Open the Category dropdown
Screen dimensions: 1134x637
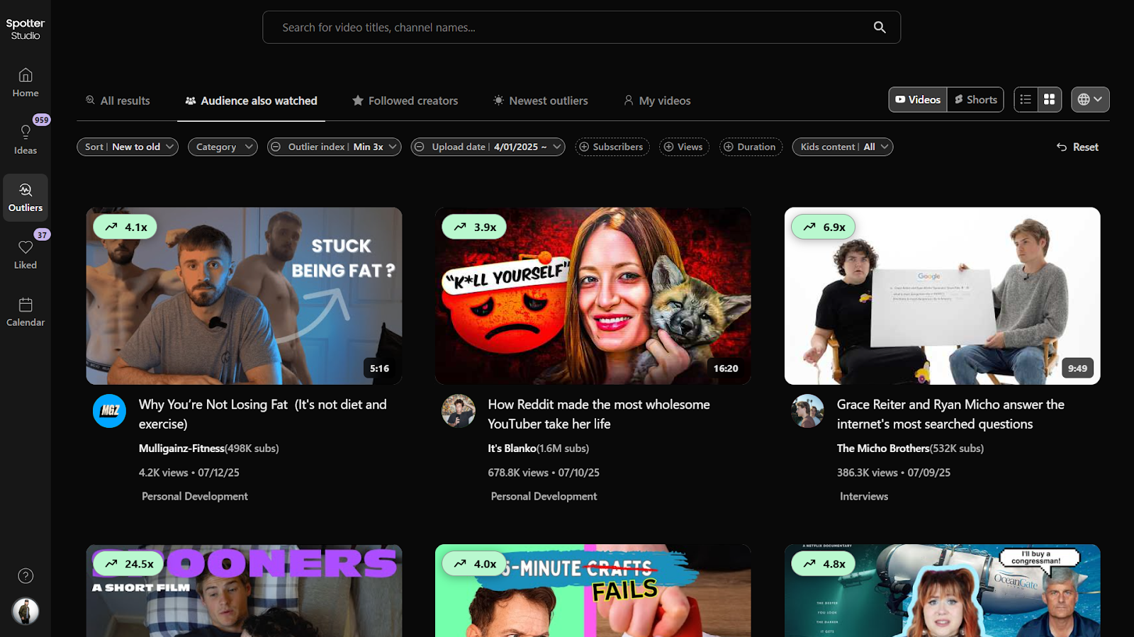click(x=223, y=147)
